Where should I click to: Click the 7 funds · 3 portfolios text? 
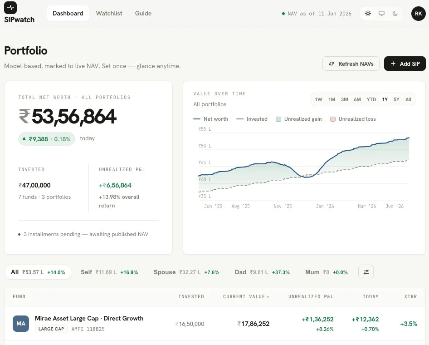point(44,197)
